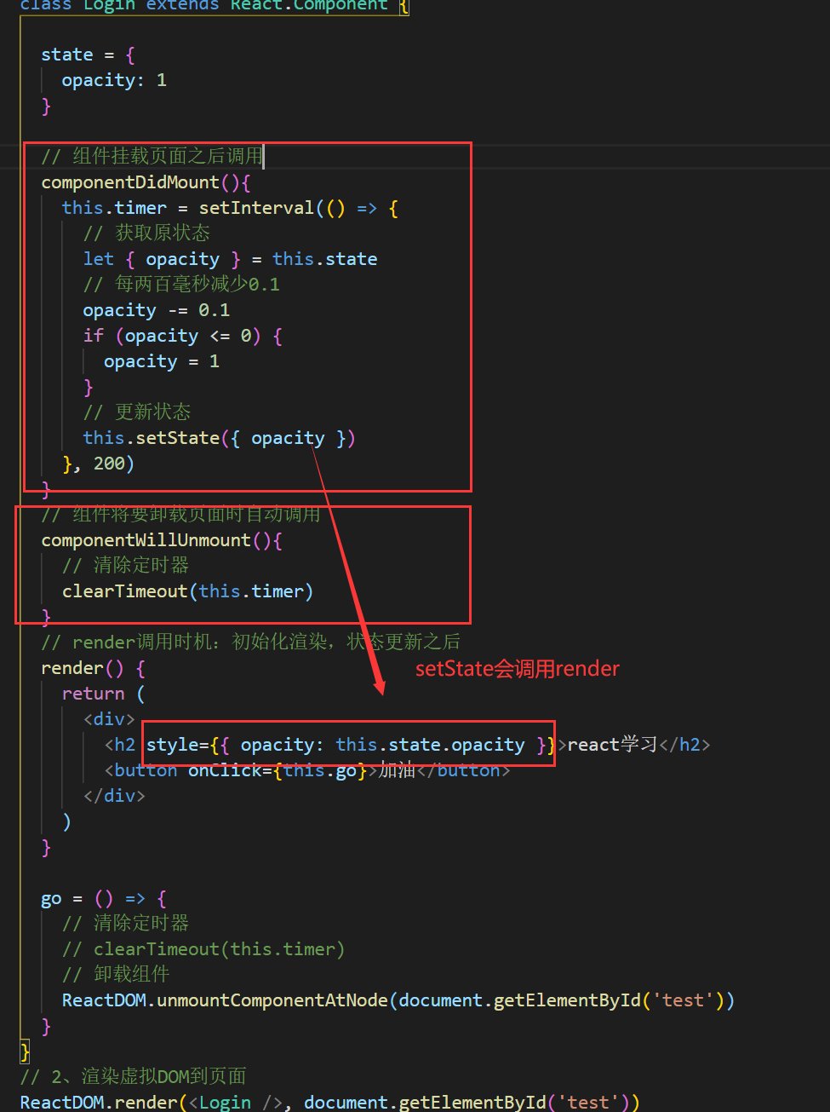Click the 'if (opacity <= 0)' condition

coord(182,336)
